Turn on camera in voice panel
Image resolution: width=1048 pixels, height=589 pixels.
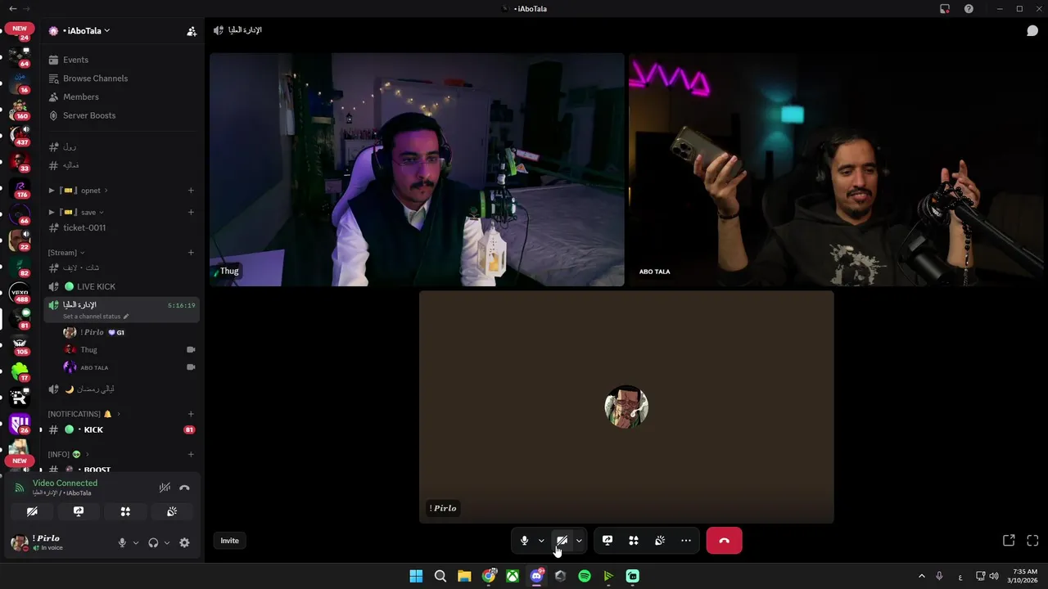click(32, 511)
